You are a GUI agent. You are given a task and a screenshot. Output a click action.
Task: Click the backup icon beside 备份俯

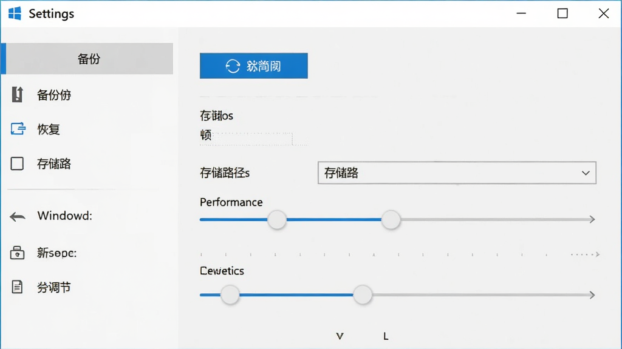(17, 95)
